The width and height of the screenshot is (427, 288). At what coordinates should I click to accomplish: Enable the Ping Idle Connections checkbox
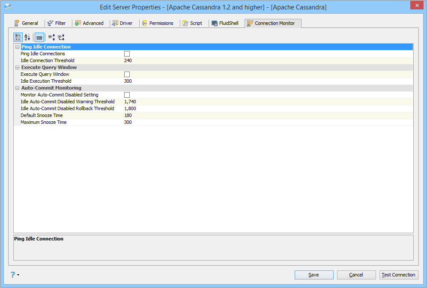click(x=127, y=54)
